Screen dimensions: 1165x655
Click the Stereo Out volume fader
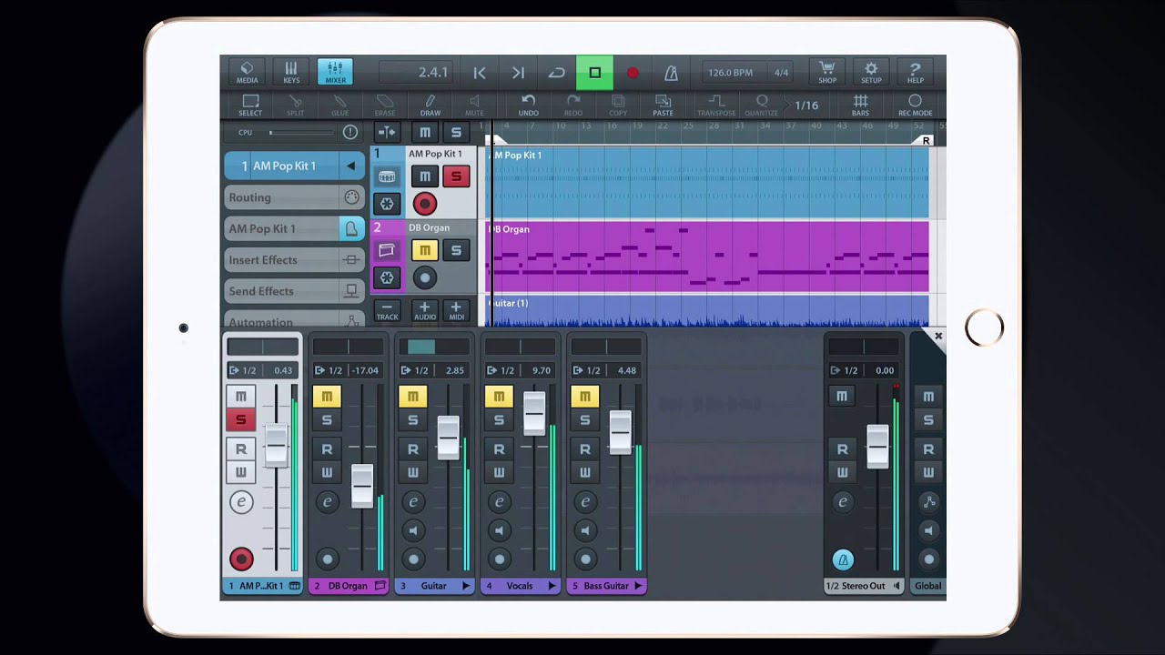[x=877, y=447]
